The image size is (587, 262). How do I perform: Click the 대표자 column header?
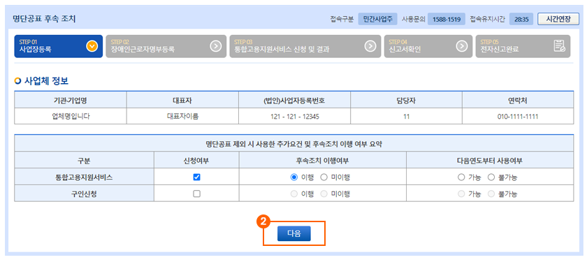182,101
